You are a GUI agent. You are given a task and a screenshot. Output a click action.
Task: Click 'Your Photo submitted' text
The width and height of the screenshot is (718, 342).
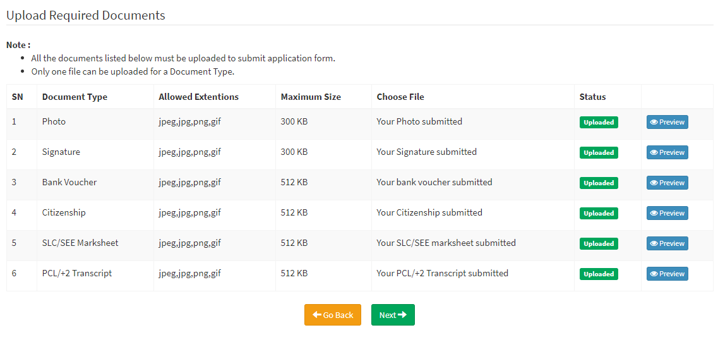tap(419, 121)
